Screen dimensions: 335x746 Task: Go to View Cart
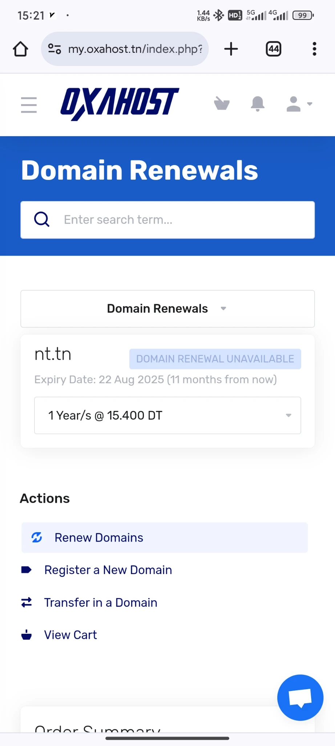(70, 635)
